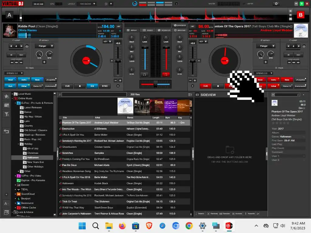Move loop back on deck A

pos(12,62)
